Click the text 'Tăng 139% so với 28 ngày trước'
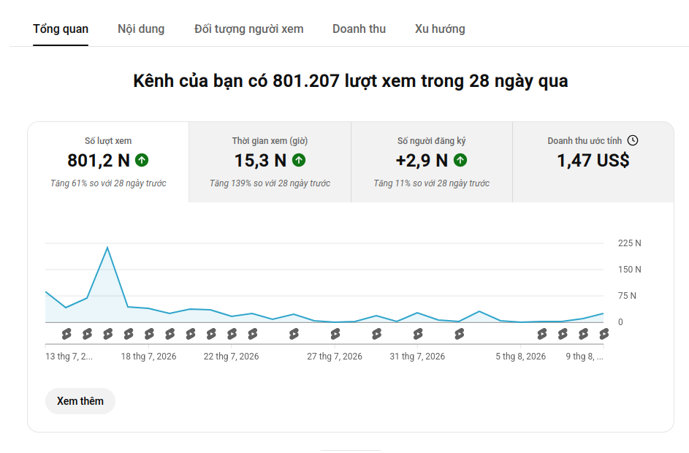689x453 pixels. pyautogui.click(x=270, y=183)
